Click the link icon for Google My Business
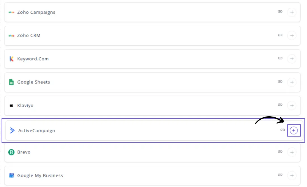 (x=280, y=175)
